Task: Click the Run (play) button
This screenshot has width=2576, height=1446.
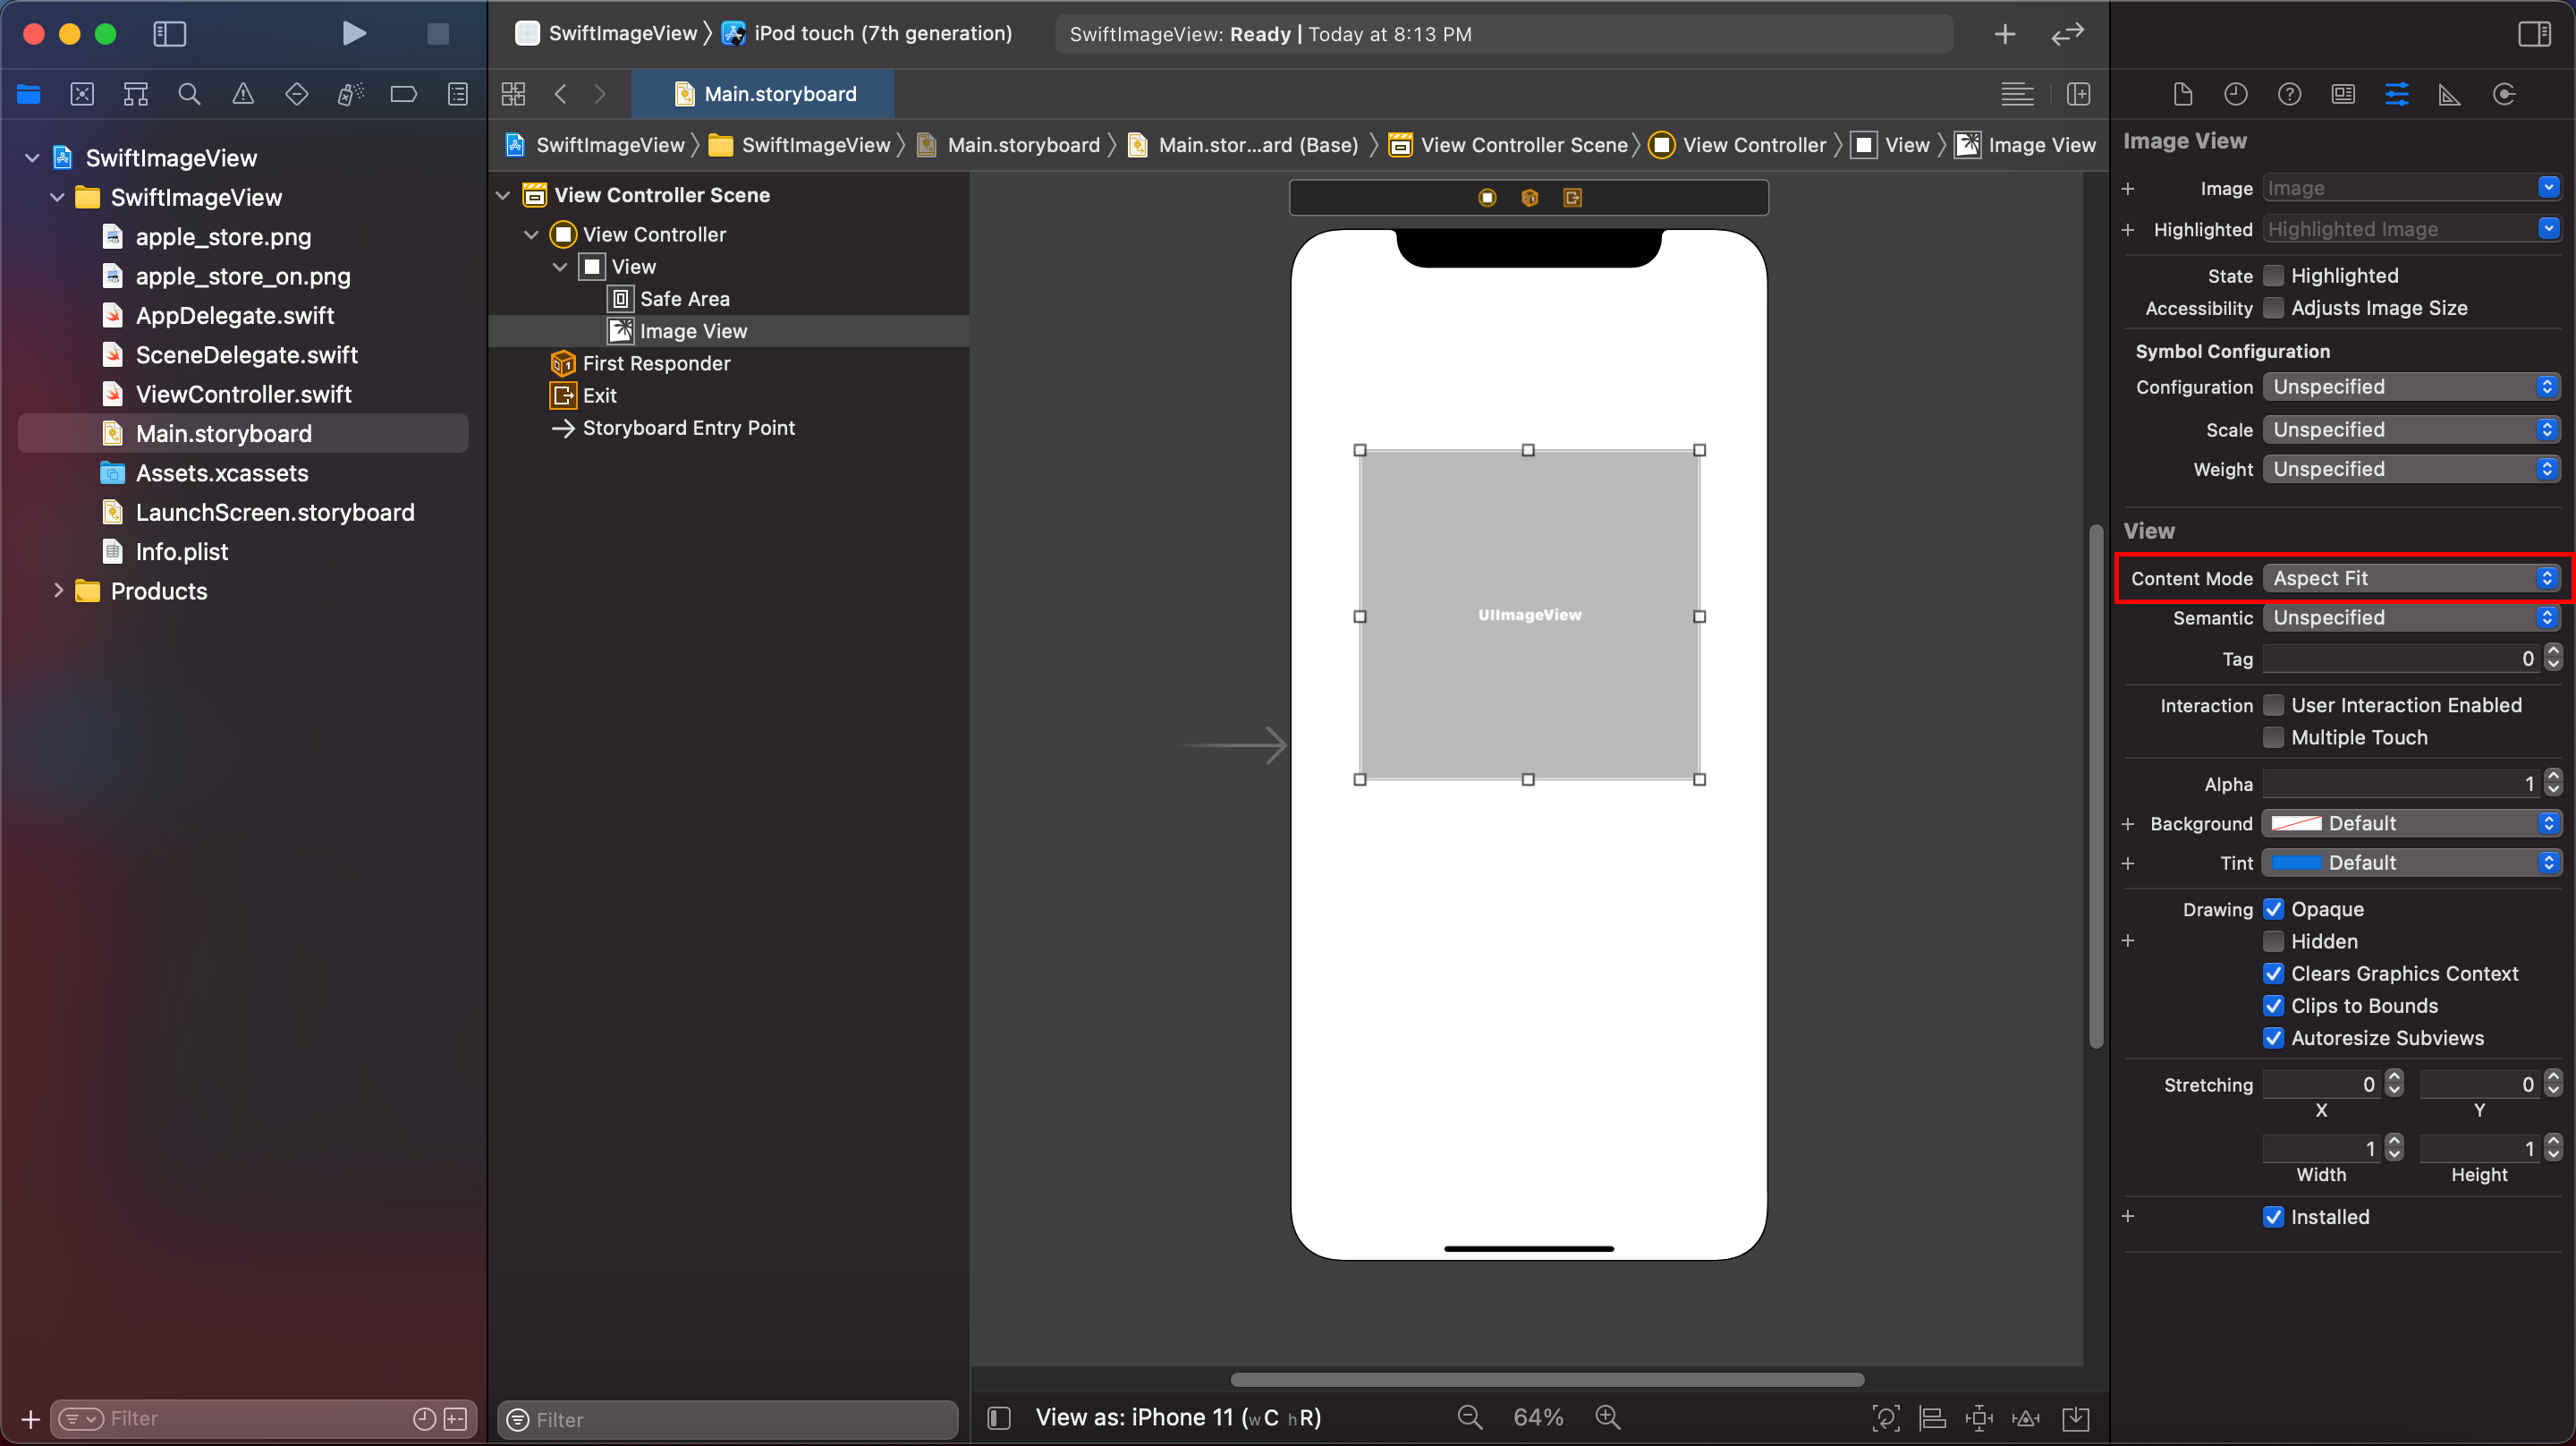Action: tap(353, 34)
